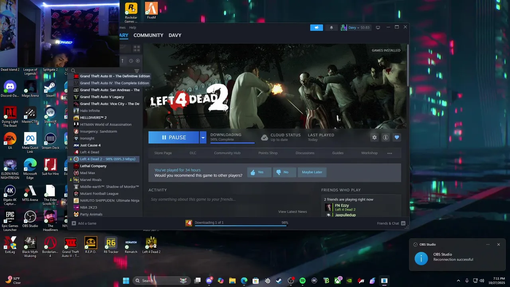Open View Latest News link

pos(292,212)
